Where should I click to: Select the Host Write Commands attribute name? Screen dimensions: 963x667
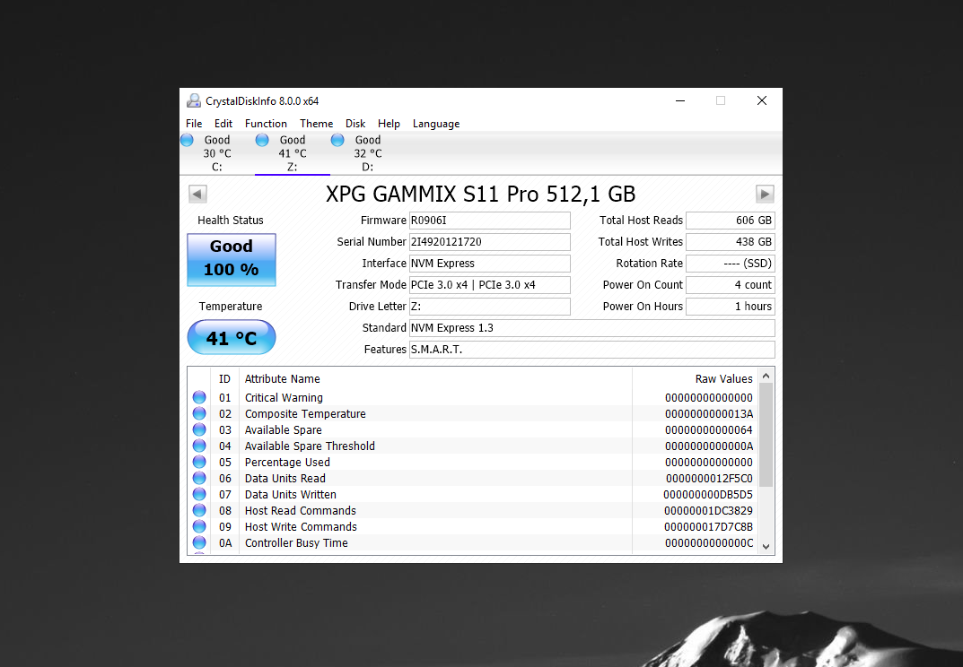pos(301,526)
